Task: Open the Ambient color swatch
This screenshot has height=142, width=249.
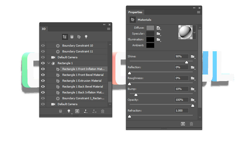Action: tap(150, 45)
